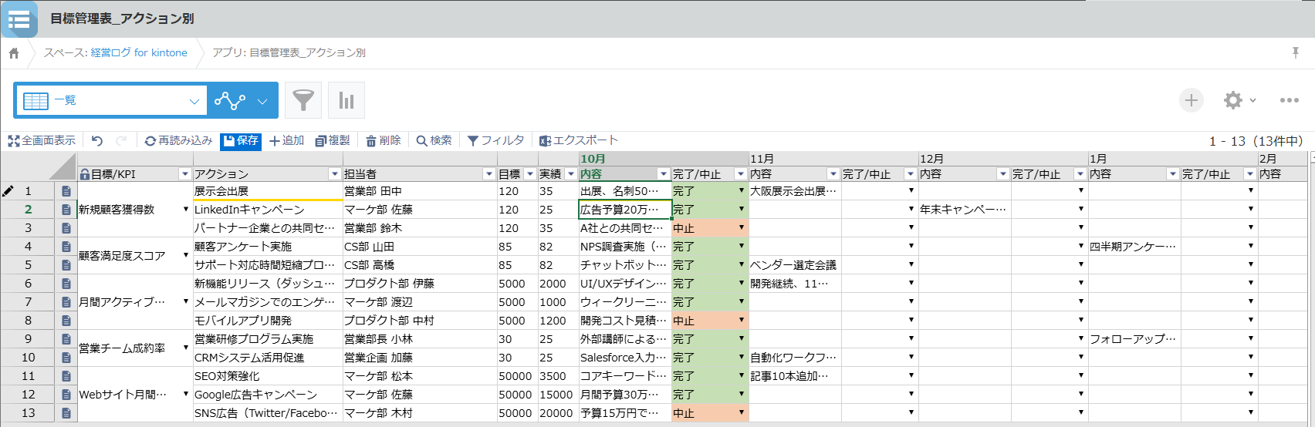The height and width of the screenshot is (427, 1315).
Task: Open the bar chart aggregate button
Action: click(x=346, y=100)
